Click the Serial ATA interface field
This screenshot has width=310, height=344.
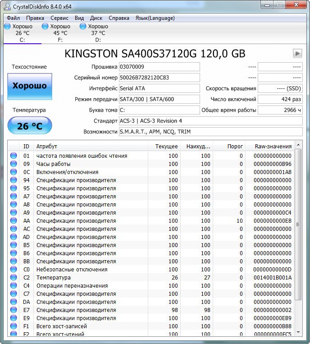[x=160, y=88]
